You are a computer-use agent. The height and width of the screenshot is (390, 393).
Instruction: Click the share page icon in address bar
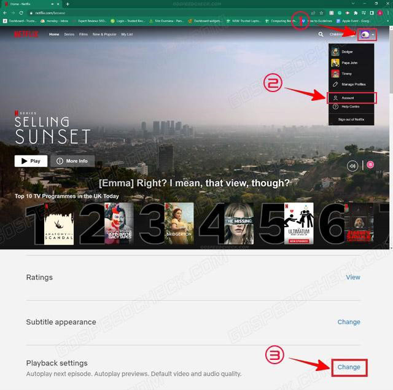pos(313,13)
